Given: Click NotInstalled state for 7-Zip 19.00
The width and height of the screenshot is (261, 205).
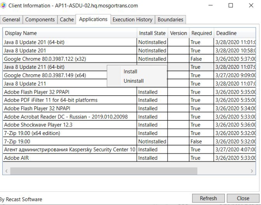Looking at the screenshot, I should 152,142.
